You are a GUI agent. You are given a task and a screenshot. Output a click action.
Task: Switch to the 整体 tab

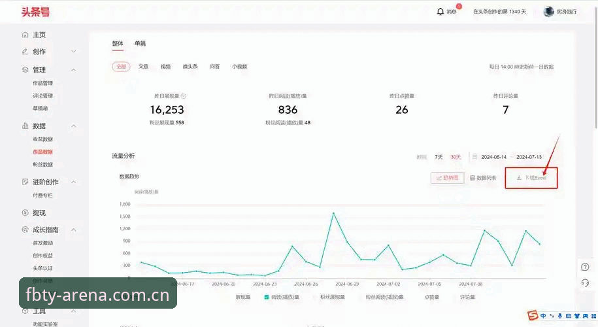point(118,44)
